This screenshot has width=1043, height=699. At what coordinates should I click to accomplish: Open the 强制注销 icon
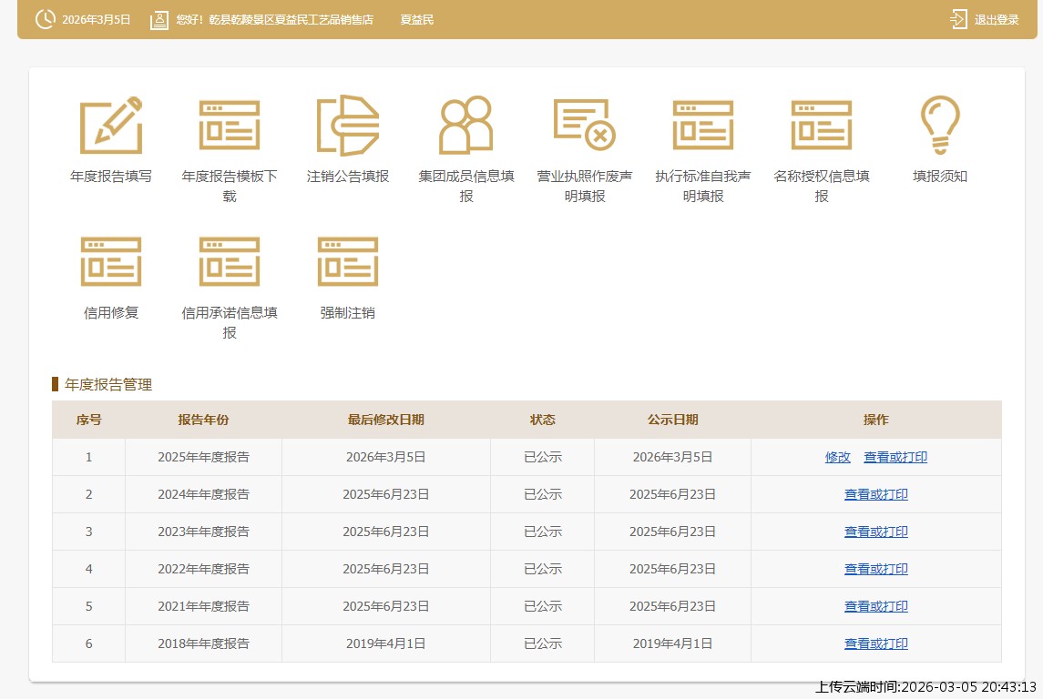click(348, 262)
